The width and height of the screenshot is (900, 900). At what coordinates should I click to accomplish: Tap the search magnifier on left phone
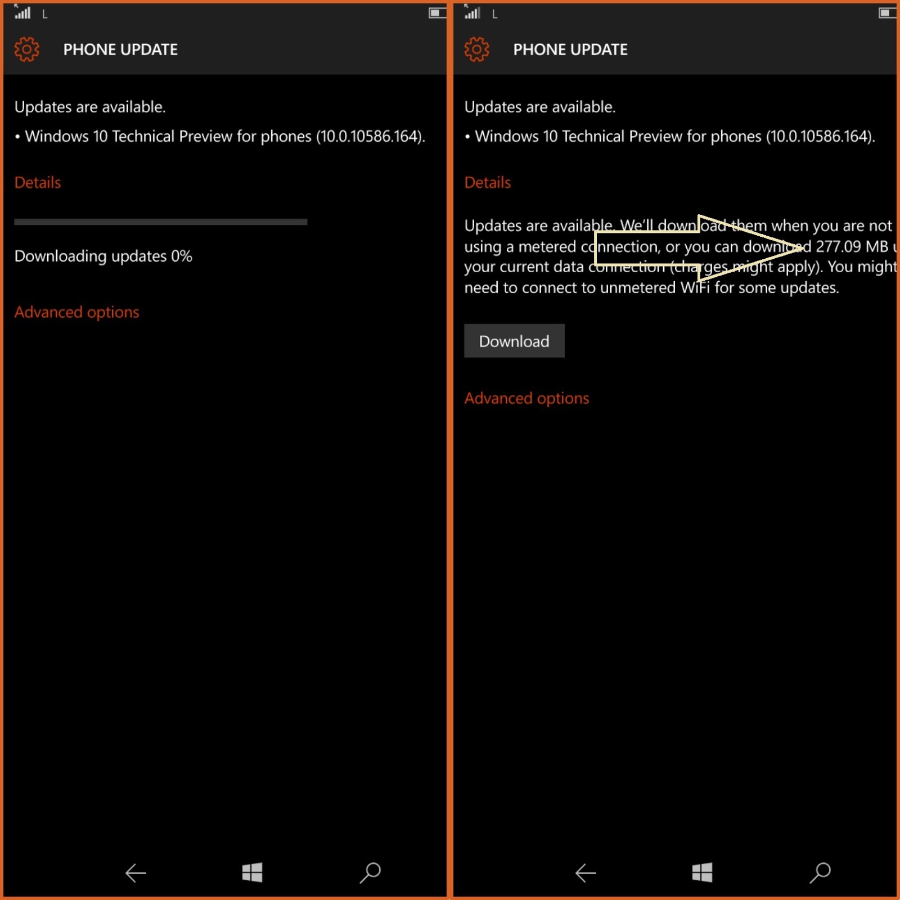click(370, 872)
